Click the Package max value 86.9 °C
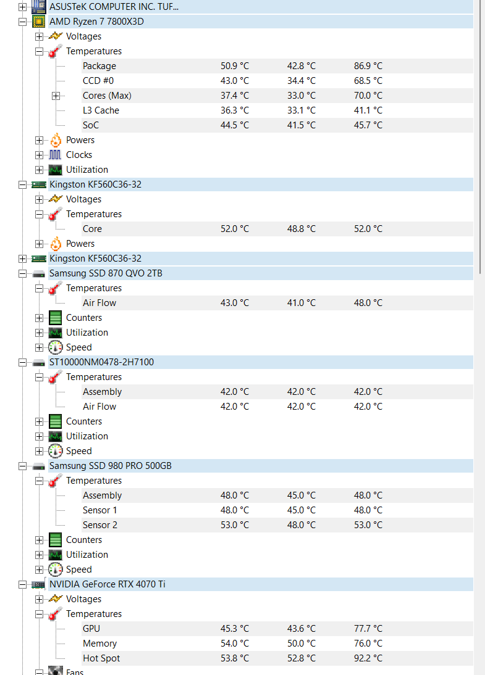This screenshot has height=675, width=485. tap(368, 66)
